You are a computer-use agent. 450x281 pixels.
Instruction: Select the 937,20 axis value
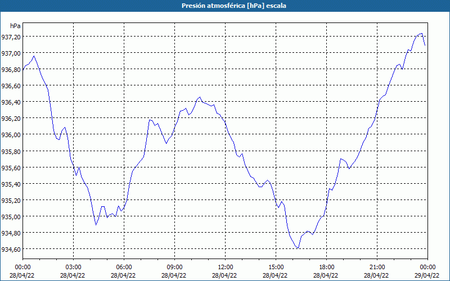[11, 37]
